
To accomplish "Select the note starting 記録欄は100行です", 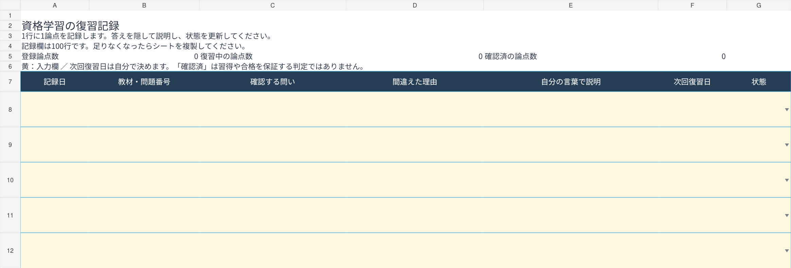I will click(134, 46).
